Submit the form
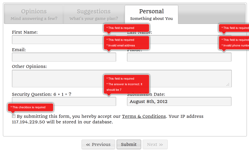The height and width of the screenshot is (155, 249). click(129, 144)
